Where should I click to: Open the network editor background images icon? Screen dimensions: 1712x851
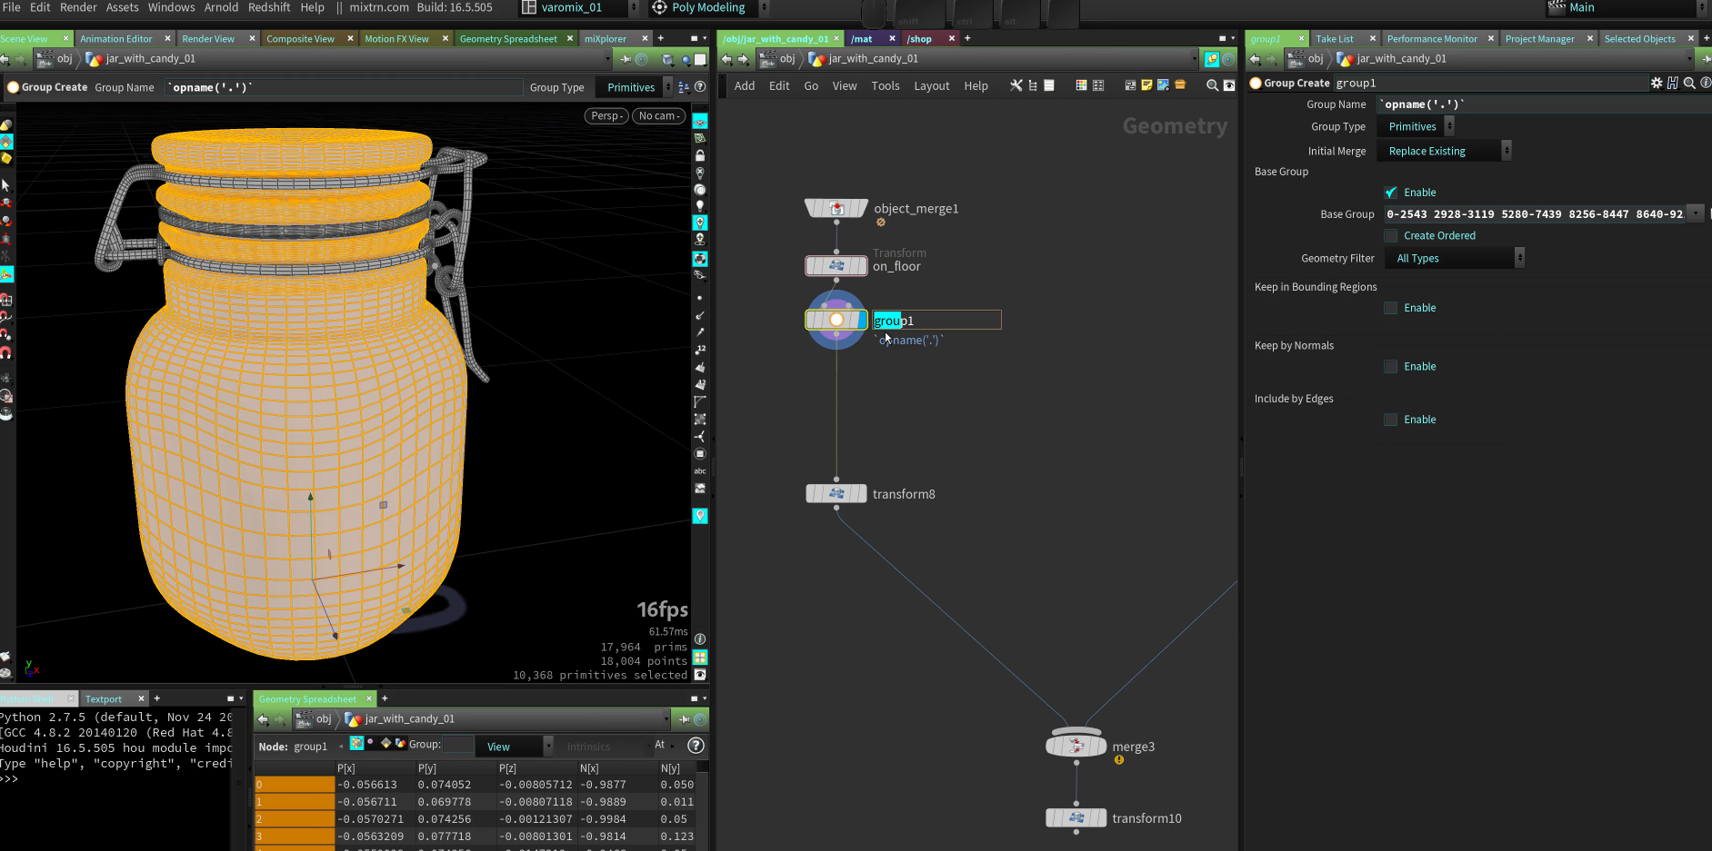pos(1162,84)
